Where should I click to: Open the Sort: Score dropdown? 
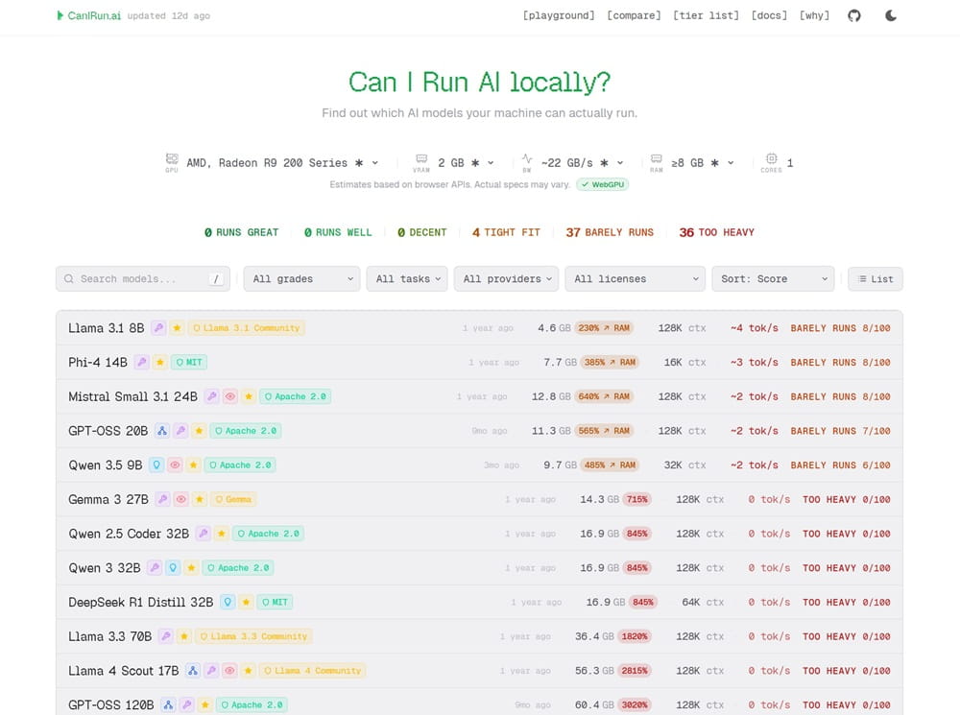(x=773, y=278)
